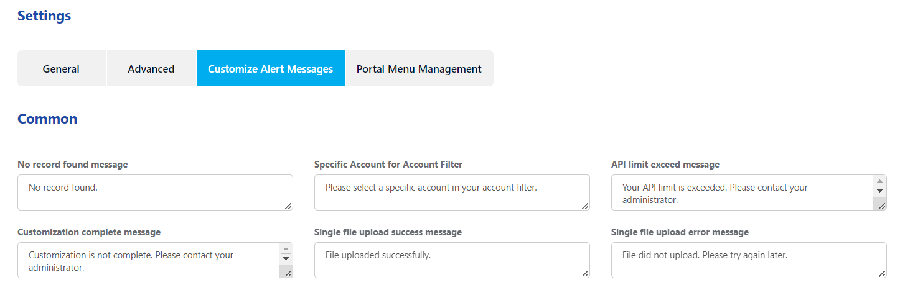Click scroll-up arrow in Customization complete message box
The height and width of the screenshot is (290, 900).
point(286,248)
